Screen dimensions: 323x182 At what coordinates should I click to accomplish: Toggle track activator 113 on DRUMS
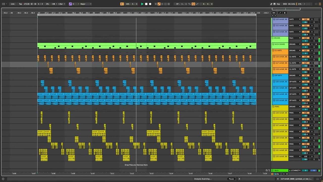(x=306, y=38)
